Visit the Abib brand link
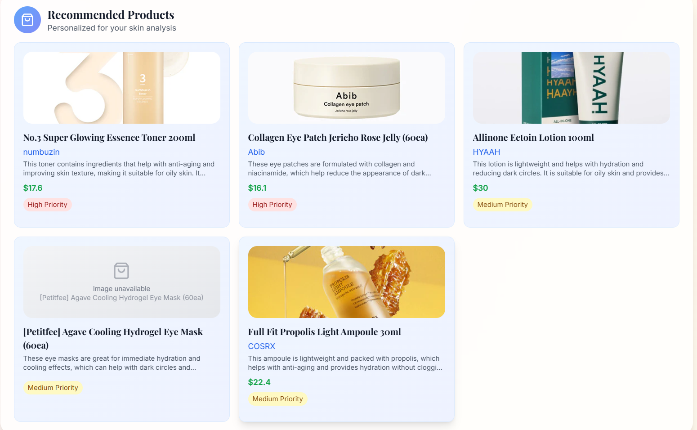The image size is (697, 430). pos(256,152)
